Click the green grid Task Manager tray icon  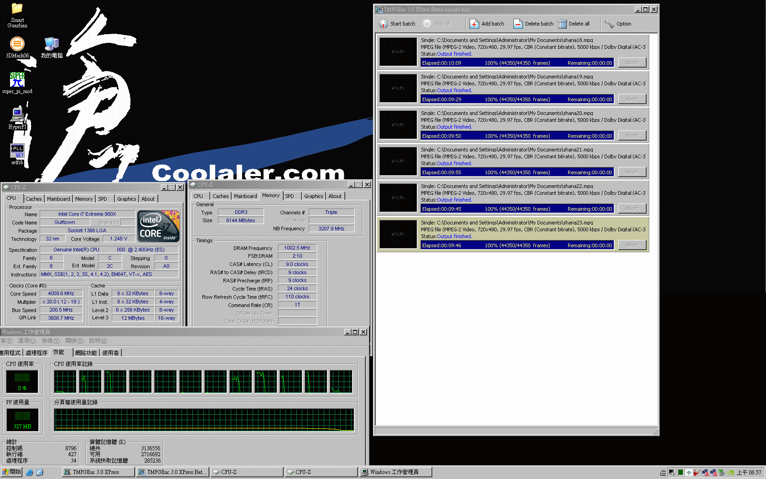click(x=680, y=473)
